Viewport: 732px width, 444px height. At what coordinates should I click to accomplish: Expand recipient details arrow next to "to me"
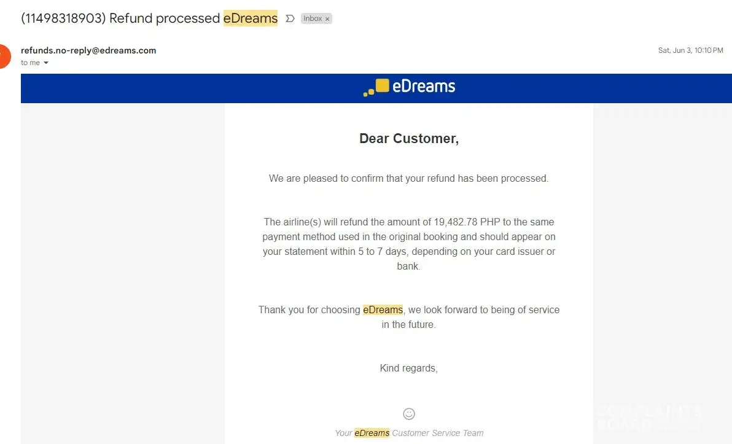[46, 63]
